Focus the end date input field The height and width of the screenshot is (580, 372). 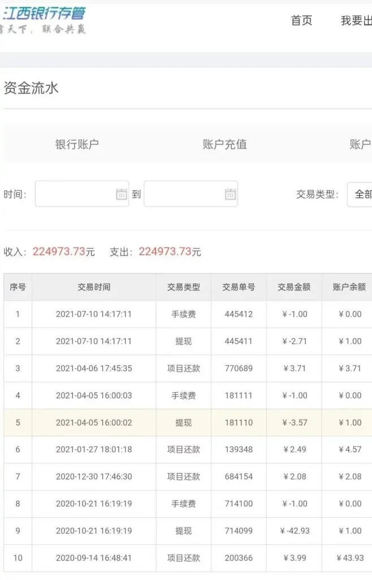184,194
